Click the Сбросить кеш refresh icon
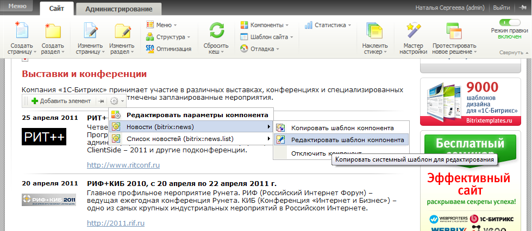Screen dimensions: 532x231 pyautogui.click(x=216, y=31)
